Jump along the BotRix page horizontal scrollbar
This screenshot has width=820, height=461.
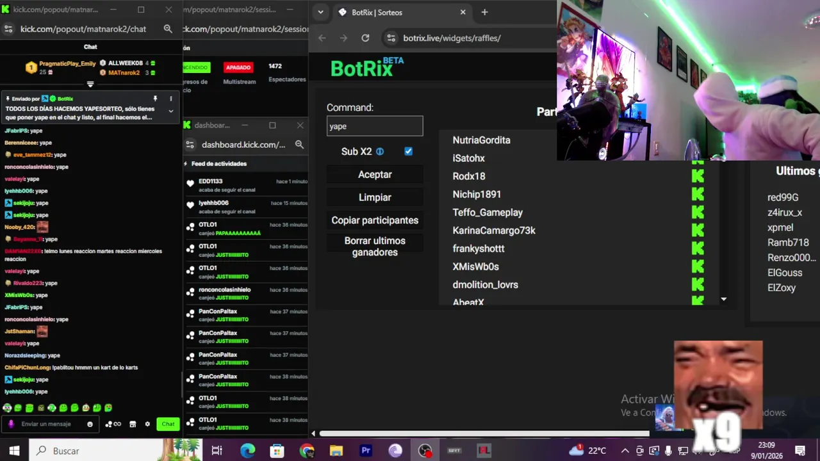pyautogui.click(x=484, y=433)
